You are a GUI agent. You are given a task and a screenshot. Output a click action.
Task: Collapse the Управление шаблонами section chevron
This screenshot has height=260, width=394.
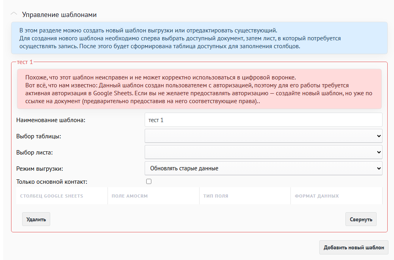[14, 14]
